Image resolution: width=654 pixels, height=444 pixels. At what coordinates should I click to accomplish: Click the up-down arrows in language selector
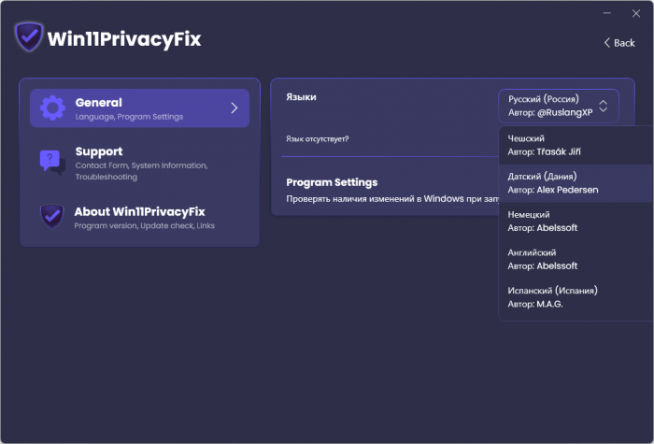click(604, 105)
